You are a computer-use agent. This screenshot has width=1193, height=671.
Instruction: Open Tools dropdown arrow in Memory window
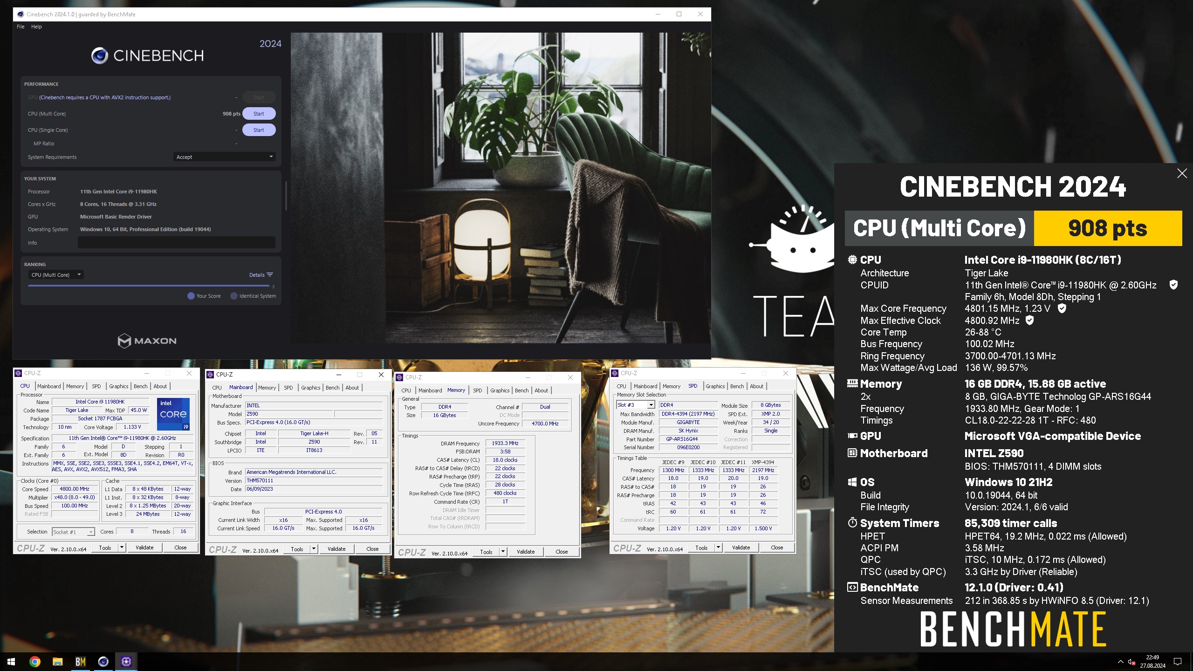pos(503,552)
